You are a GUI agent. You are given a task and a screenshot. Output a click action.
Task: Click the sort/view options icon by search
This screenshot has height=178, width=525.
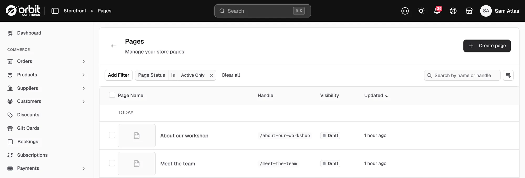tap(508, 75)
